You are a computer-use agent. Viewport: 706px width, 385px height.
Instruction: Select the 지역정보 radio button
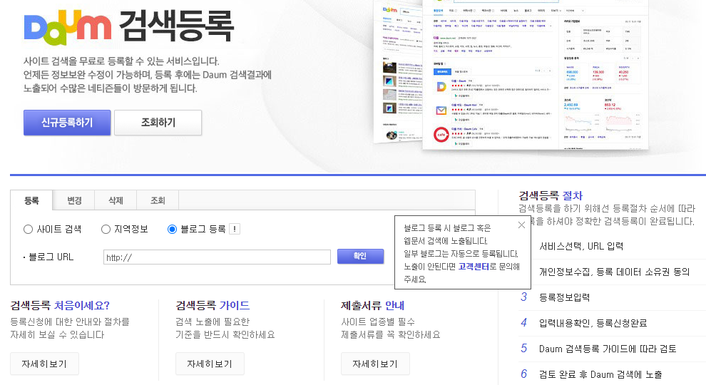[x=106, y=229]
